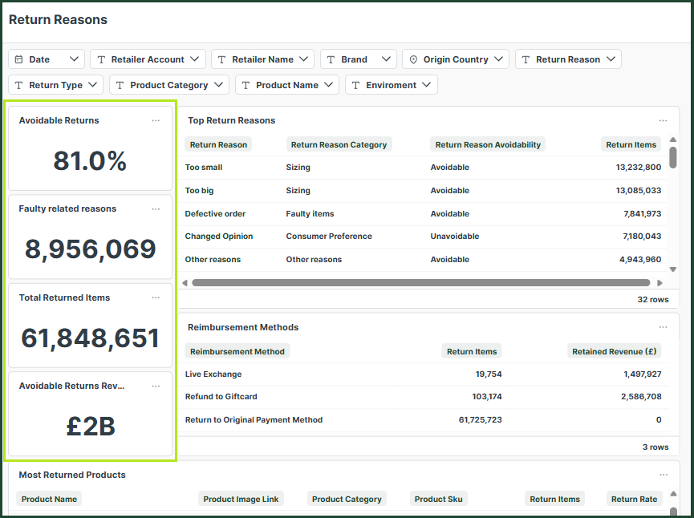Select the 'Refund to Giftcard' reimbursement row

[424, 397]
